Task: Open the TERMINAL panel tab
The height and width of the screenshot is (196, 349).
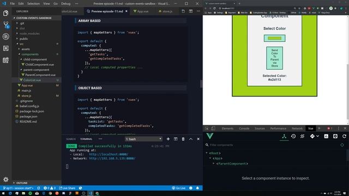Action: point(86,139)
